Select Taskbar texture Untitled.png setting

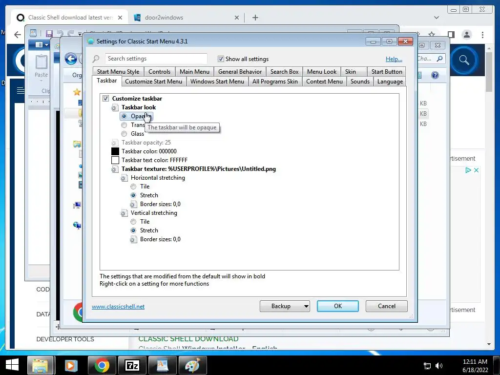point(198,169)
